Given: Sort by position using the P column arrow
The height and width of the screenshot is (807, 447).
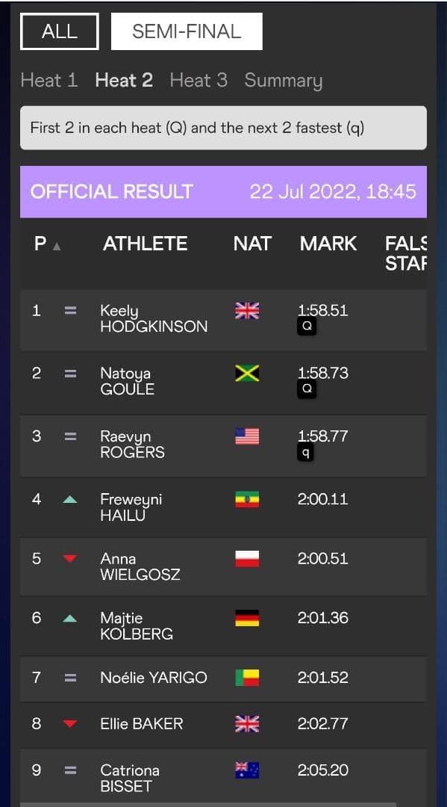Looking at the screenshot, I should point(57,247).
